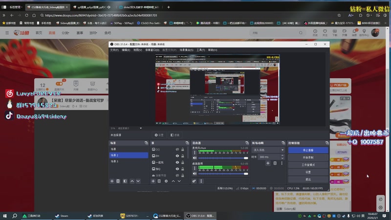Open OBS 帮助(H) menu
This screenshot has height=220, width=391.
tap(213, 50)
